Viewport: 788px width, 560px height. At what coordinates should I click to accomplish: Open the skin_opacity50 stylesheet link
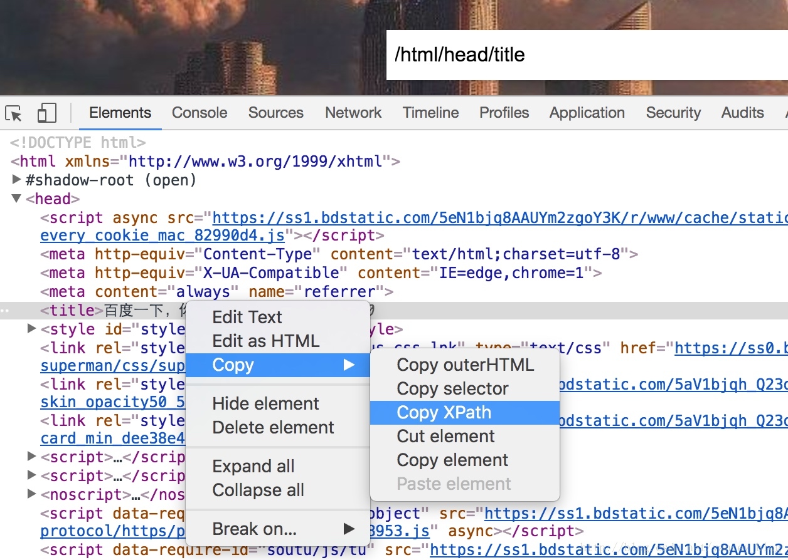(113, 402)
